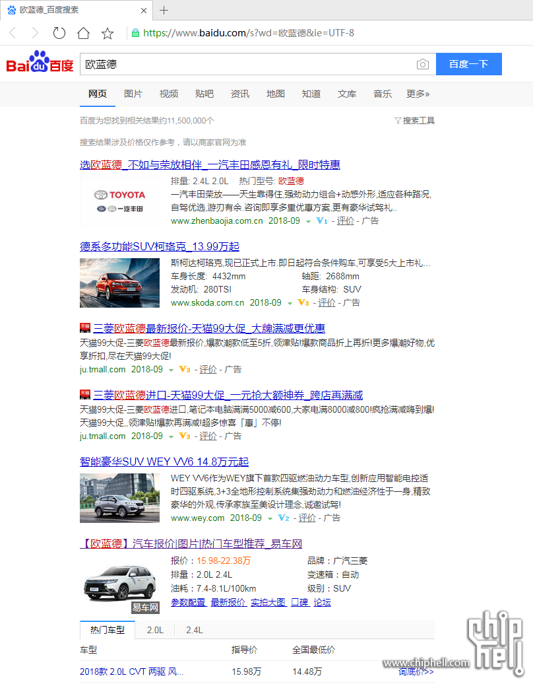This screenshot has height=686, width=533.
Task: Click the Baidu logo
Action: [40, 62]
